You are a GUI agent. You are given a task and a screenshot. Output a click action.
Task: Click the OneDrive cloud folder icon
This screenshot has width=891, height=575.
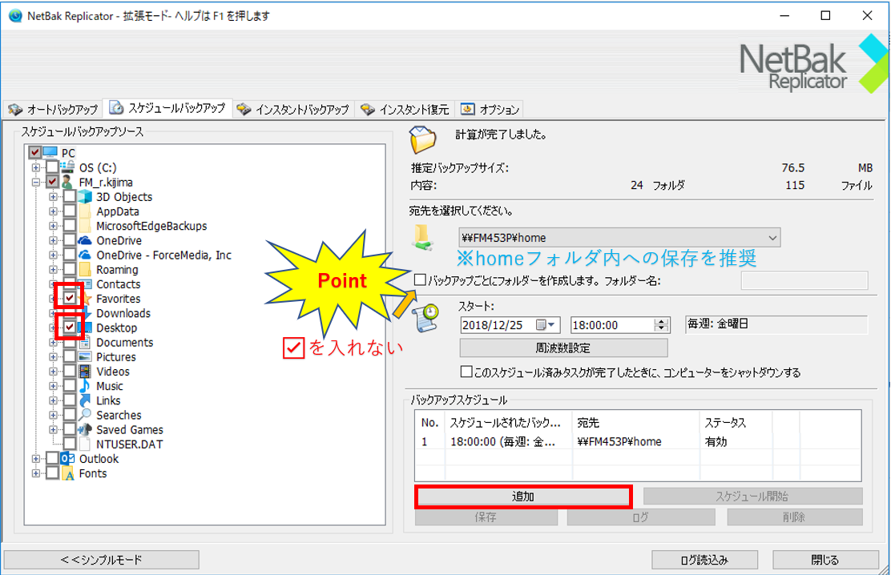(x=86, y=241)
